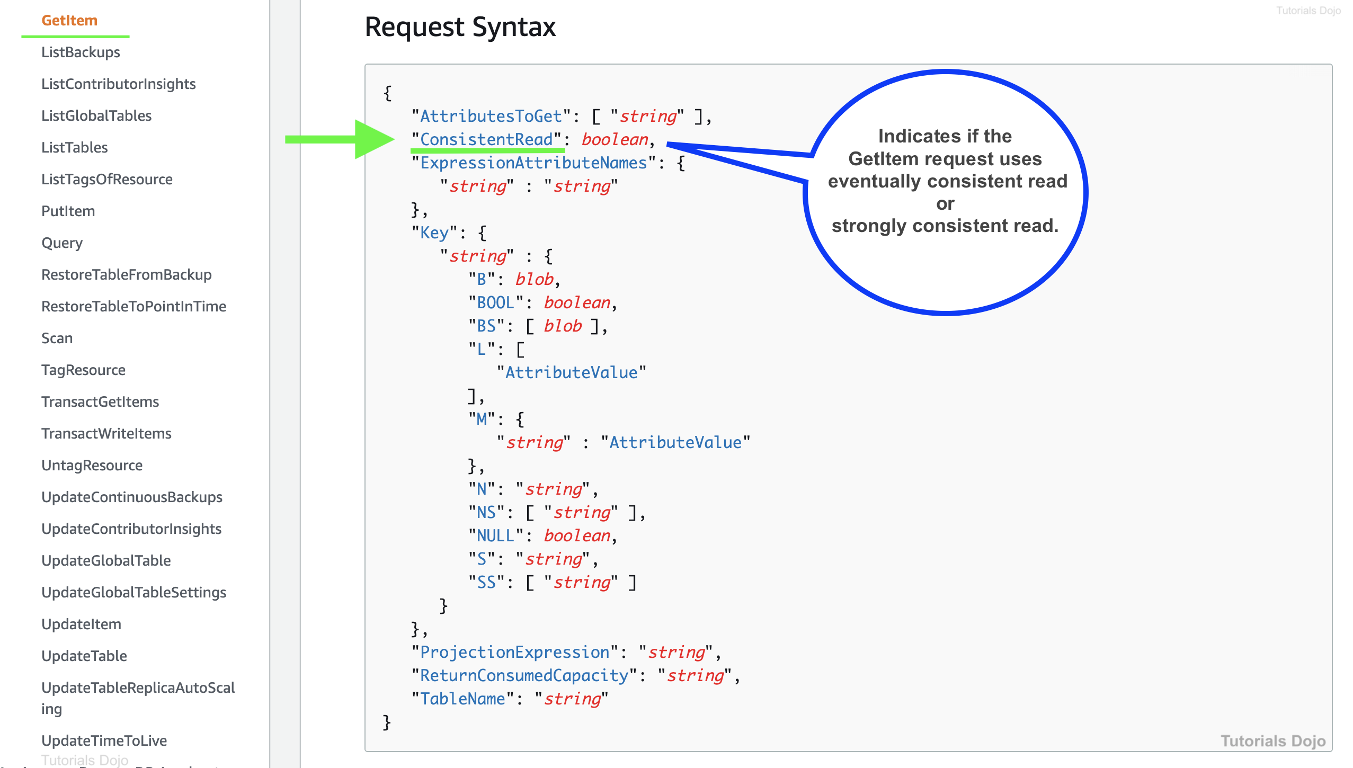Click the Request Syntax heading
Screen dimensions: 1353x768
[x=460, y=26]
